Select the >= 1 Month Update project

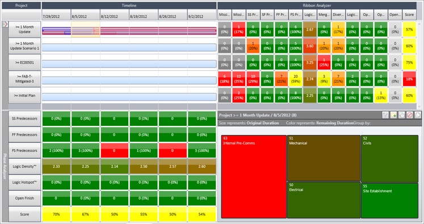coord(24,29)
